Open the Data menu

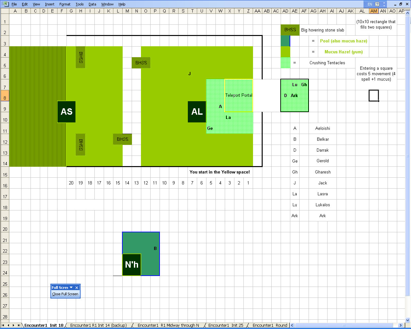click(92, 4)
